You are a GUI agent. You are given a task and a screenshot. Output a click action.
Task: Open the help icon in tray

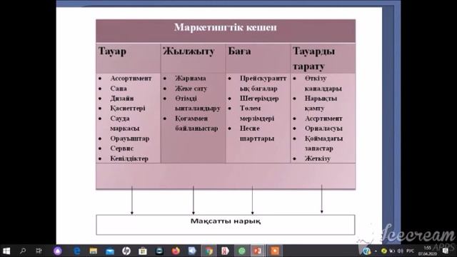pos(366,251)
